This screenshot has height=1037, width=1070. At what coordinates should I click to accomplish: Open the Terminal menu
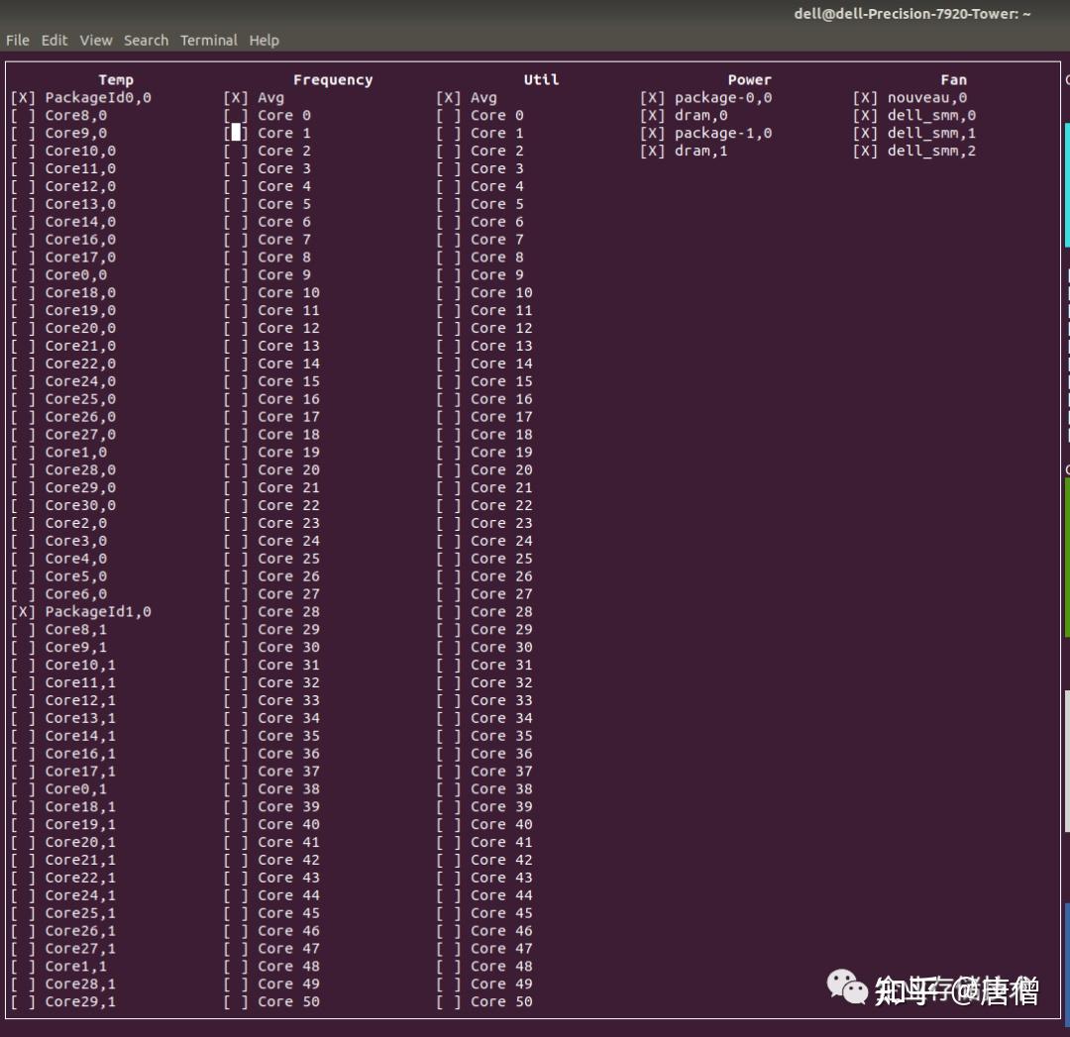208,40
